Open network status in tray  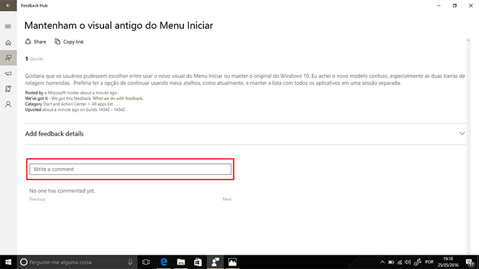(400, 262)
